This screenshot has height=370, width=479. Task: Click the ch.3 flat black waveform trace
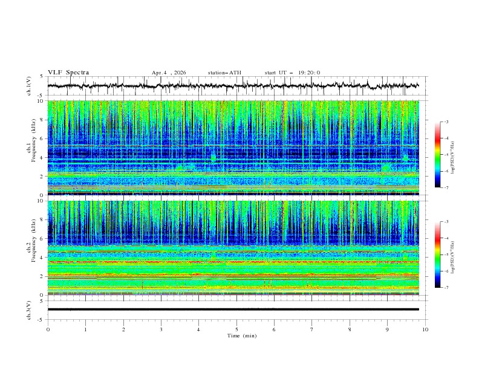[233, 310]
